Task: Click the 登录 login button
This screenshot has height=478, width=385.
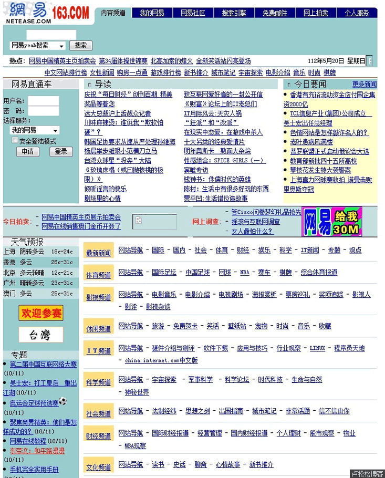Action: point(61,151)
